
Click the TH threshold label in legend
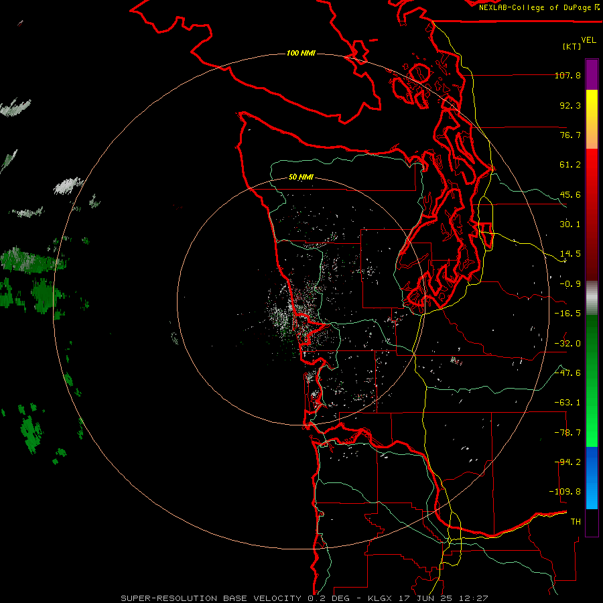click(576, 522)
